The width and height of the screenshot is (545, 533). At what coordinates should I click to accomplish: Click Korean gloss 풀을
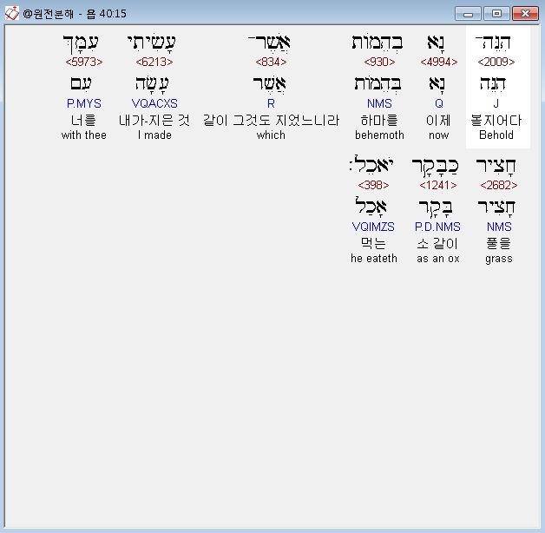pyautogui.click(x=498, y=243)
